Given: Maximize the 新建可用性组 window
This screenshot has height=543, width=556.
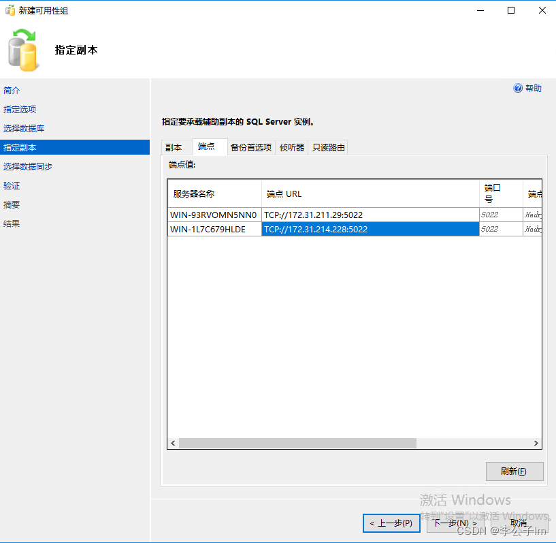Looking at the screenshot, I should [511, 10].
